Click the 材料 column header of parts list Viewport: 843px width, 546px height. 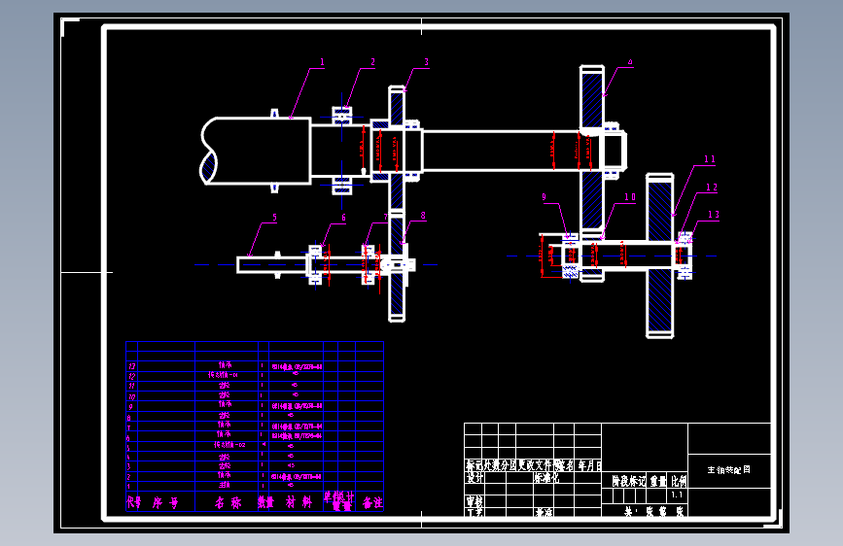(299, 502)
